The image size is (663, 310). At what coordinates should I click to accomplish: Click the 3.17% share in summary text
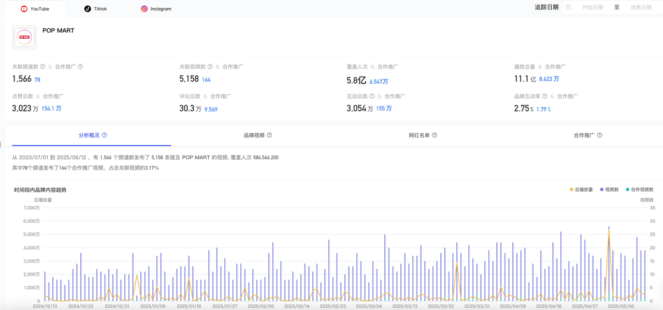pyautogui.click(x=152, y=168)
